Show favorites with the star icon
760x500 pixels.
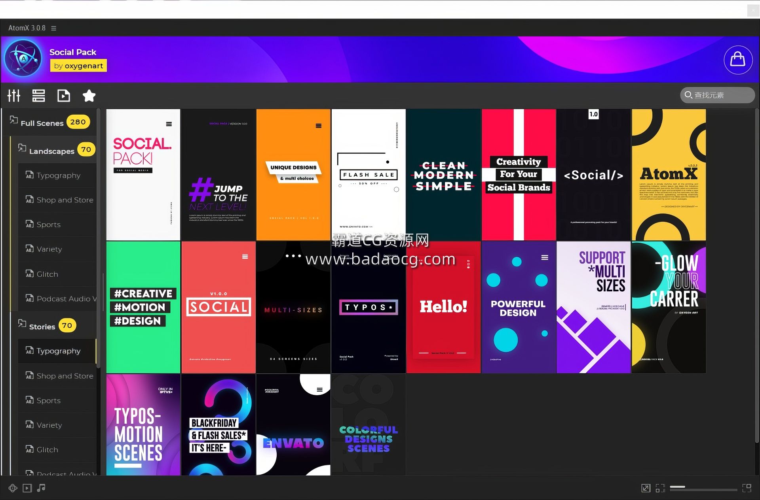[x=89, y=96]
